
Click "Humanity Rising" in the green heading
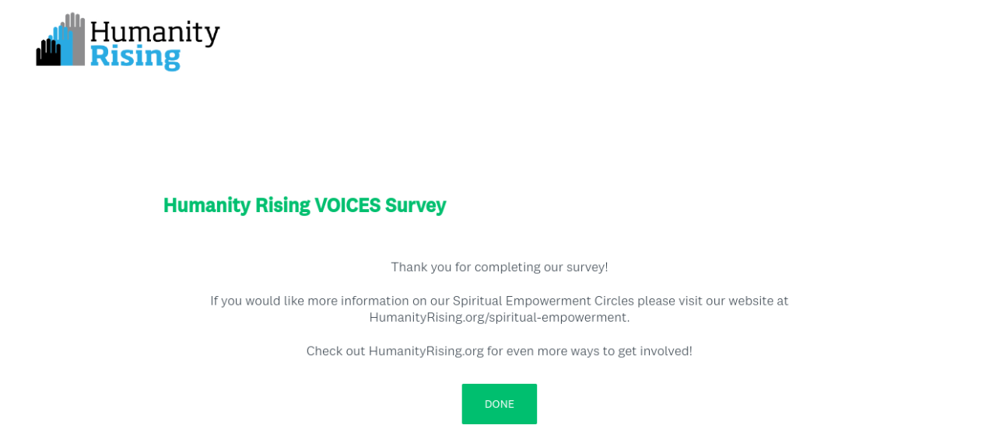[237, 205]
